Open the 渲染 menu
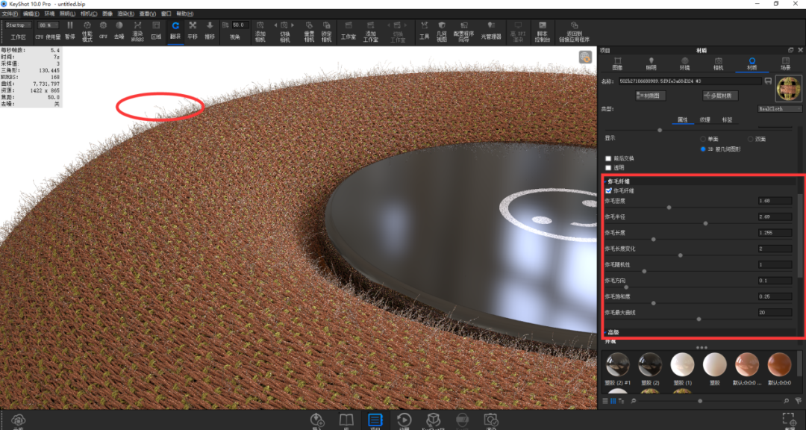806x430 pixels. [125, 13]
